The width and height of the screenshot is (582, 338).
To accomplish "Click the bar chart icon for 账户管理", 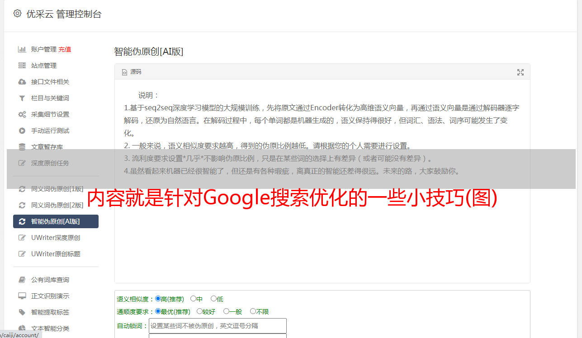I will pos(22,49).
